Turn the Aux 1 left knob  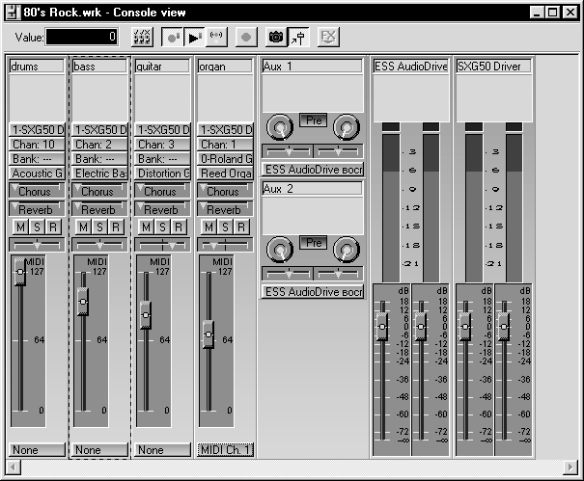(x=280, y=125)
